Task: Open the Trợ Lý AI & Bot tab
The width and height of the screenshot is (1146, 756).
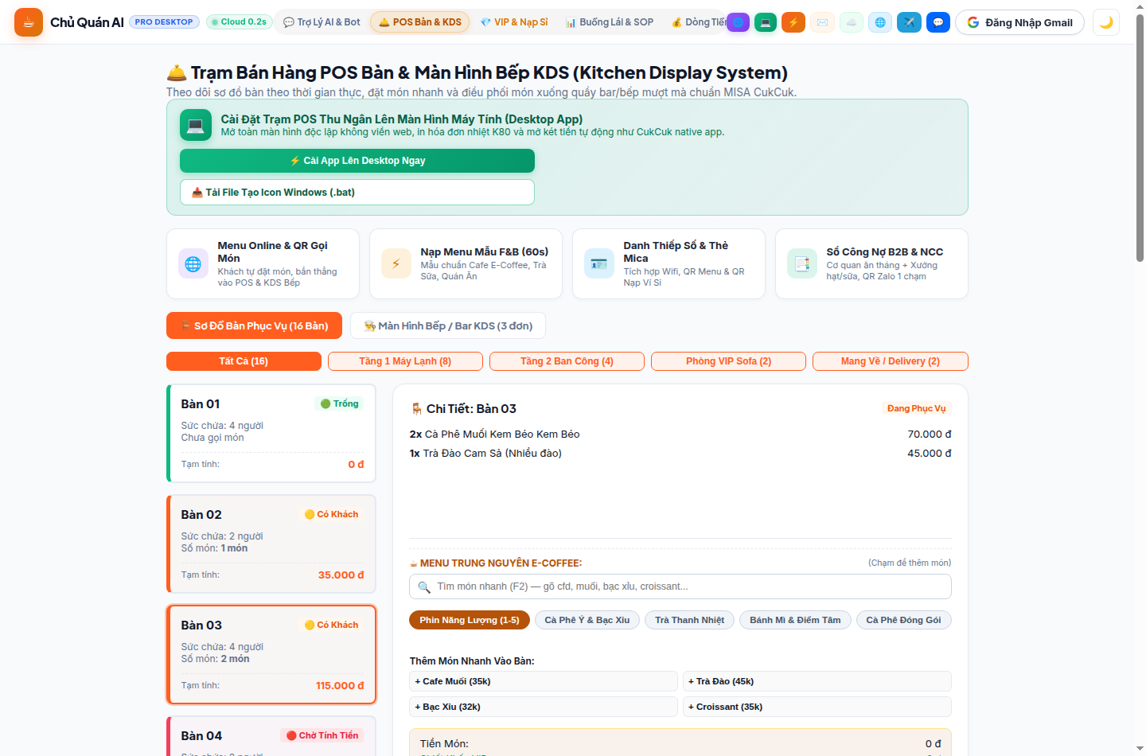Action: (322, 22)
